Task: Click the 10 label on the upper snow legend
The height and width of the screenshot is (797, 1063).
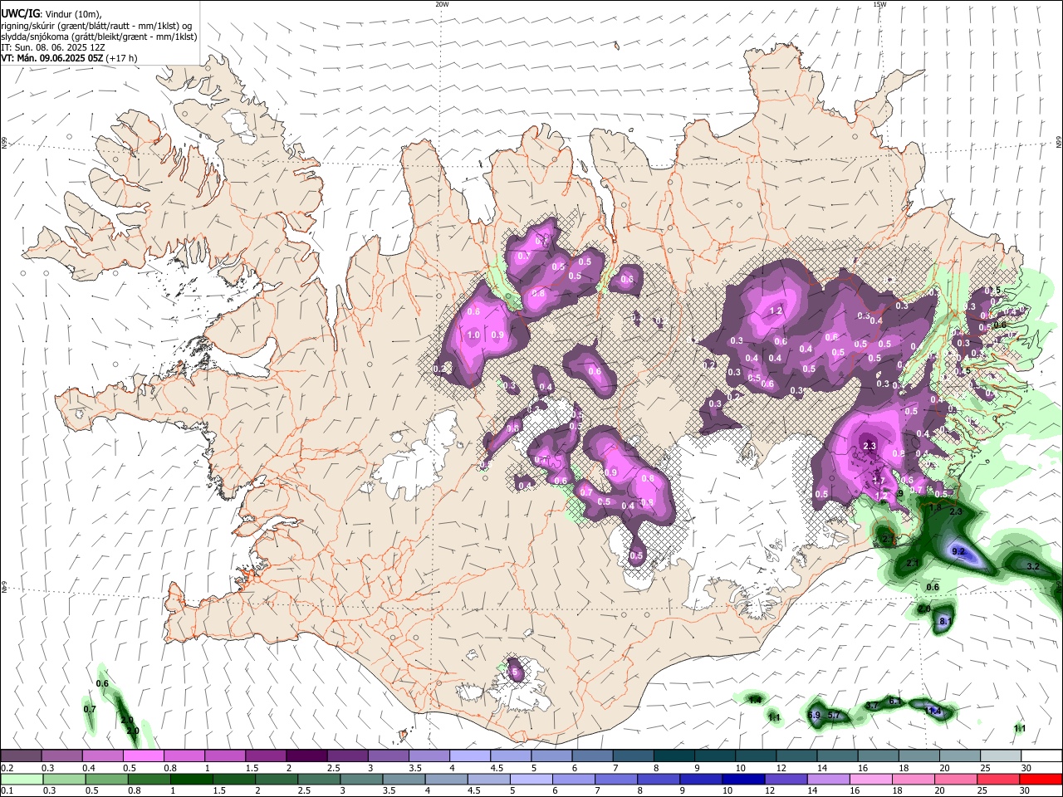Action: tap(740, 768)
